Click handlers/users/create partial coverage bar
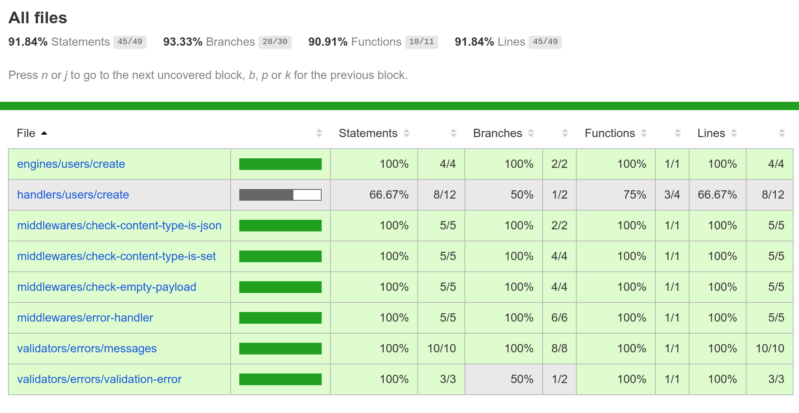The height and width of the screenshot is (413, 799). pyautogui.click(x=280, y=195)
